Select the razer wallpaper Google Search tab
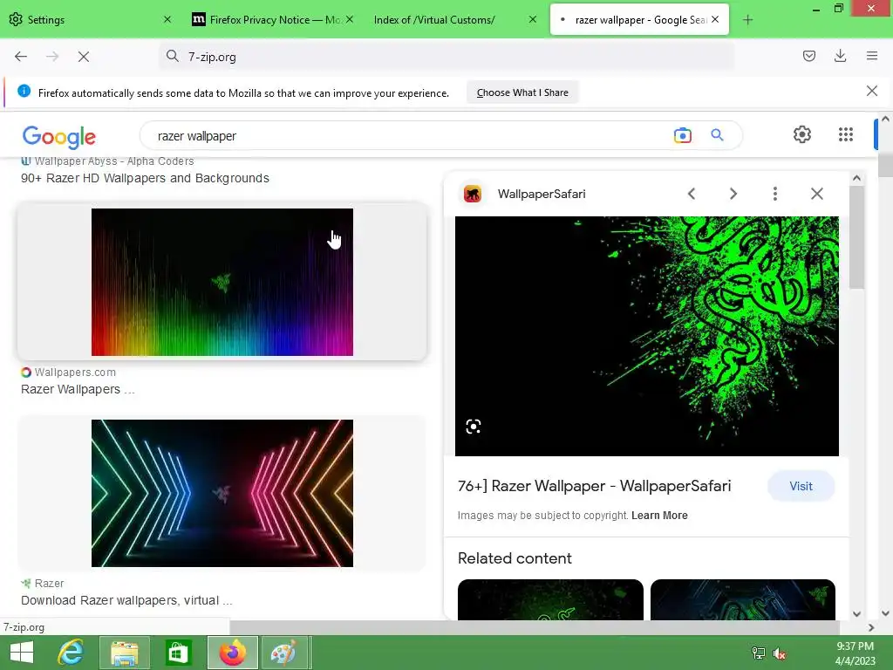The width and height of the screenshot is (893, 670). (639, 19)
